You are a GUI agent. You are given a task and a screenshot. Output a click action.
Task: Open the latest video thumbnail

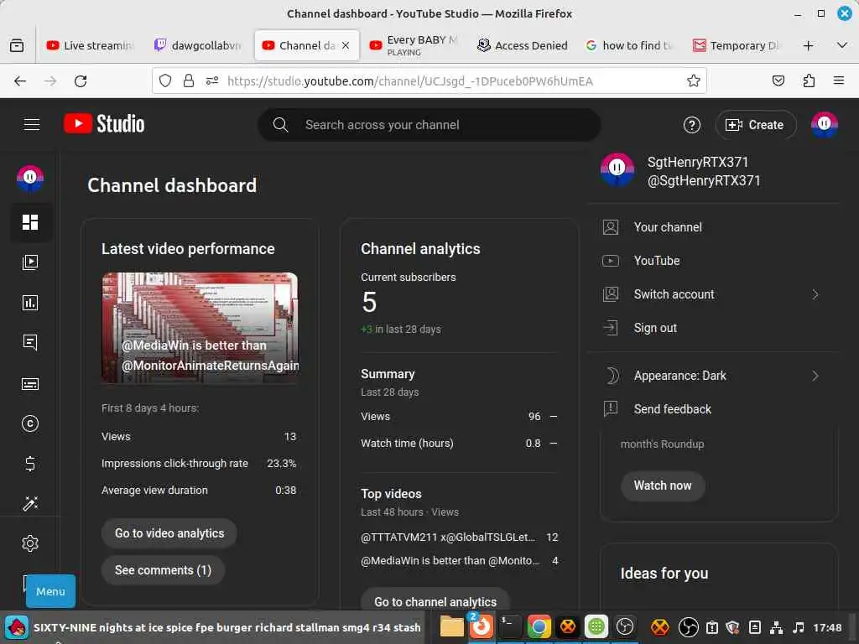200,328
